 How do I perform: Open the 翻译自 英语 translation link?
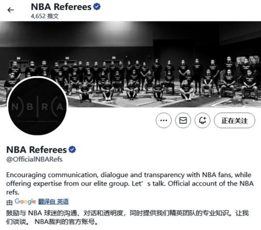[x=53, y=202]
